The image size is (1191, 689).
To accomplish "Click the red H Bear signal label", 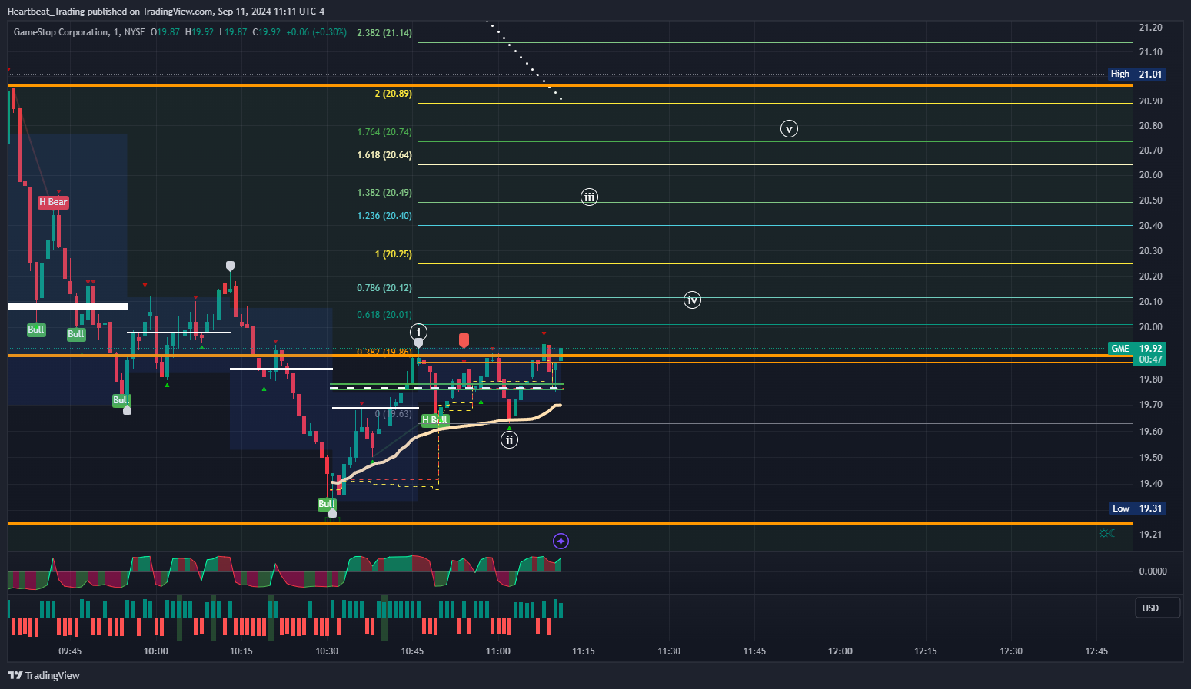I will click(x=54, y=202).
